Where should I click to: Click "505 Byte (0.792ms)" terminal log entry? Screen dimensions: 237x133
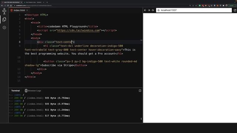click(x=57, y=98)
